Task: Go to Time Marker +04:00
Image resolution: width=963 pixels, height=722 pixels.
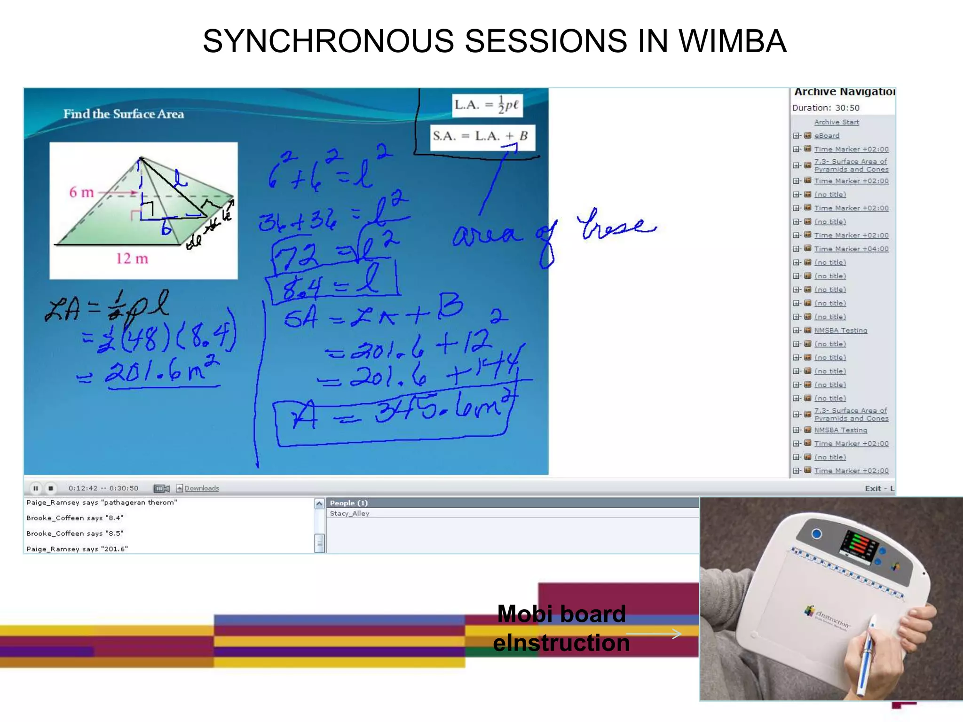Action: [x=851, y=249]
